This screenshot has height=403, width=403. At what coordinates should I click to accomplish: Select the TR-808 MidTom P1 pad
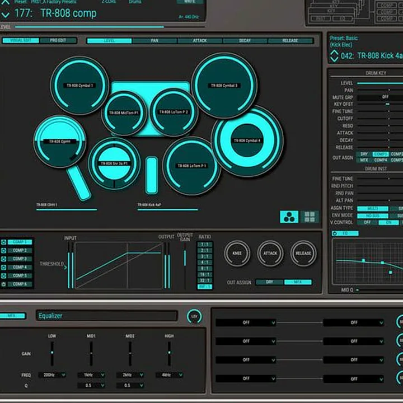click(x=124, y=113)
